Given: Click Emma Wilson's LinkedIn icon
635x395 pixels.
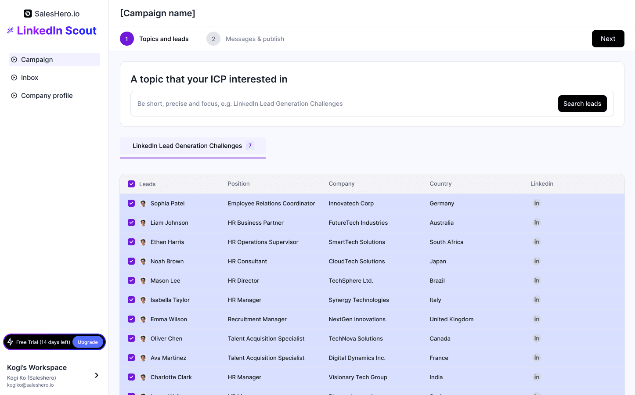Looking at the screenshot, I should (537, 319).
